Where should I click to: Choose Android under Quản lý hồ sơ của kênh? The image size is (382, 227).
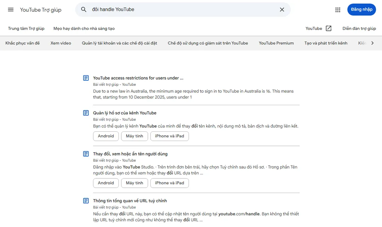point(106,136)
